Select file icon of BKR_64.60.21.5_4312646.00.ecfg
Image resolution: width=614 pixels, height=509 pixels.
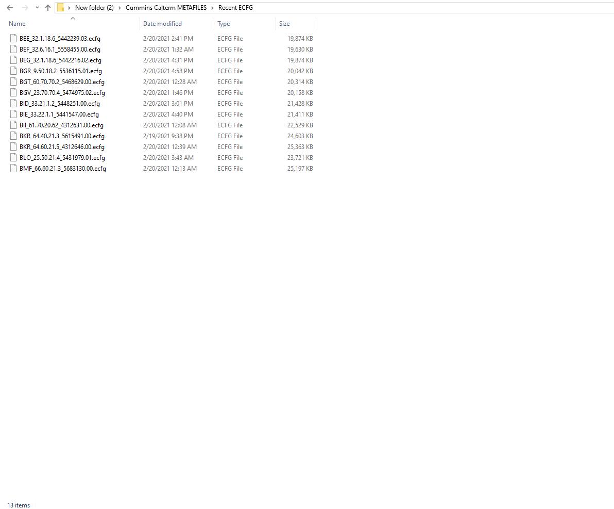tap(13, 146)
